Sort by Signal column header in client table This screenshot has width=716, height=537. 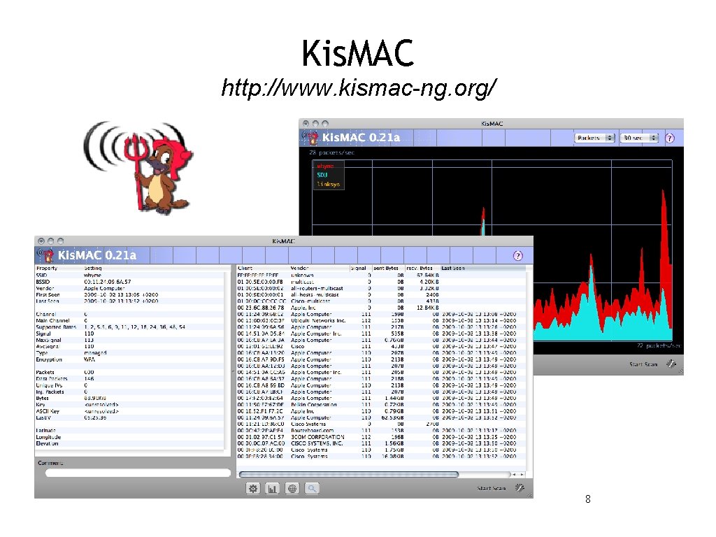coord(360,268)
